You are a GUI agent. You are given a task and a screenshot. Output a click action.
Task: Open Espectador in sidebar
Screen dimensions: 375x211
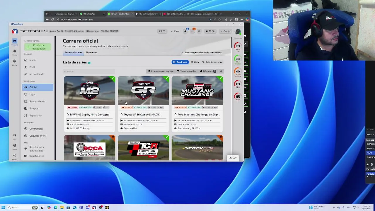coord(37,115)
